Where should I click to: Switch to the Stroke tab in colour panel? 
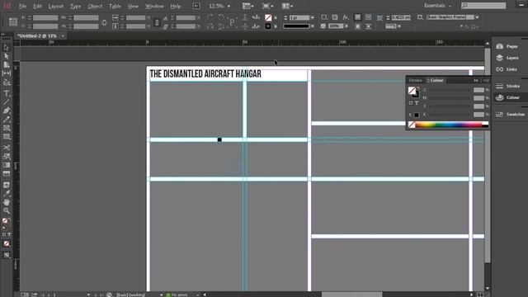click(415, 80)
